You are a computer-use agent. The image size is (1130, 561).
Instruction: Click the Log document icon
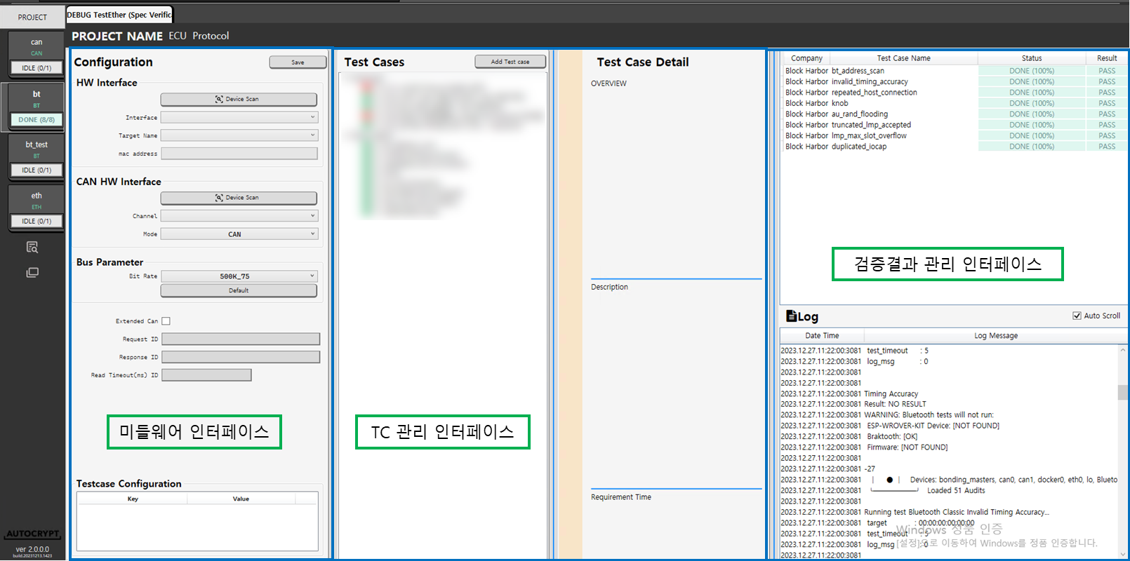pos(791,316)
